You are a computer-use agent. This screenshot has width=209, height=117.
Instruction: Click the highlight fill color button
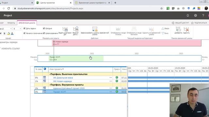tap(8, 33)
